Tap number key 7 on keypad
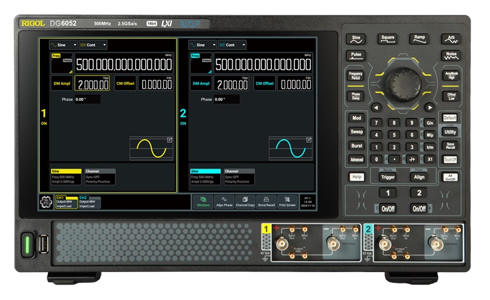This screenshot has width=490, height=300. tap(376, 123)
